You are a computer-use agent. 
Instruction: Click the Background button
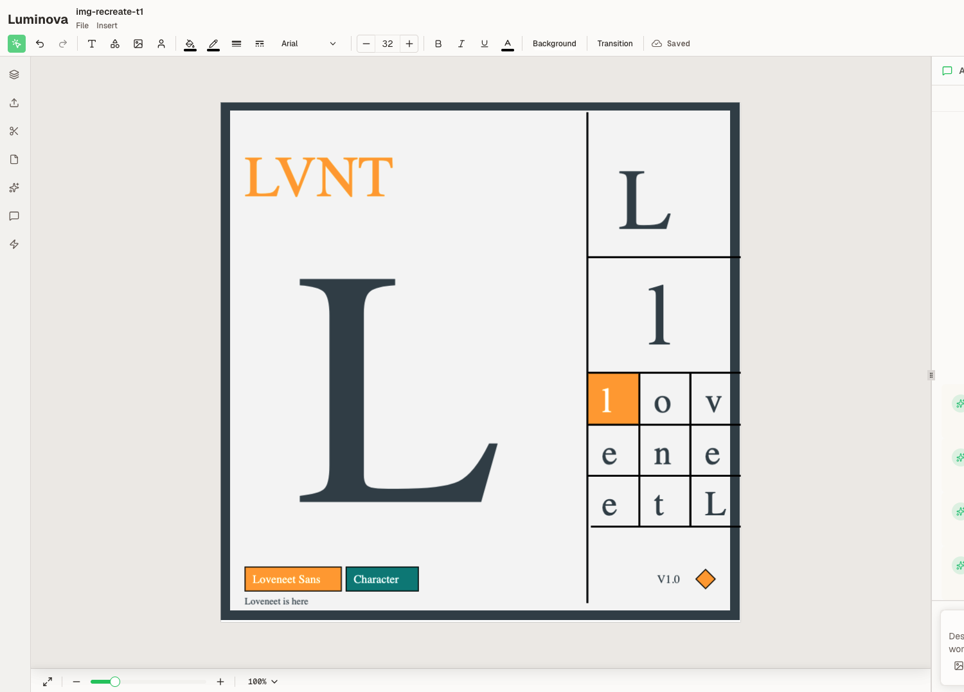click(x=554, y=44)
